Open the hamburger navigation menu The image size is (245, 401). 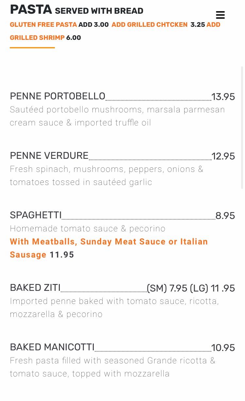tap(220, 15)
